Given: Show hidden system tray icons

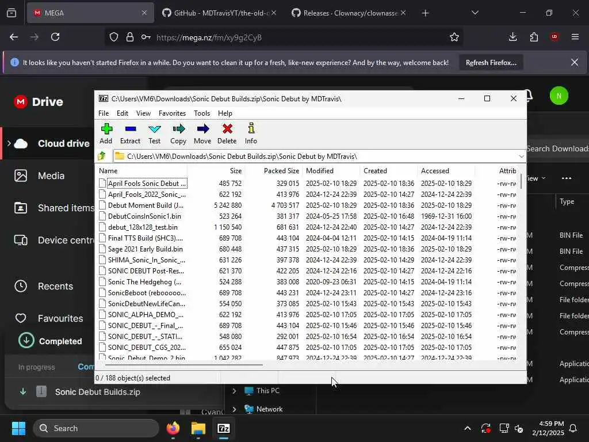Looking at the screenshot, I should (x=467, y=428).
